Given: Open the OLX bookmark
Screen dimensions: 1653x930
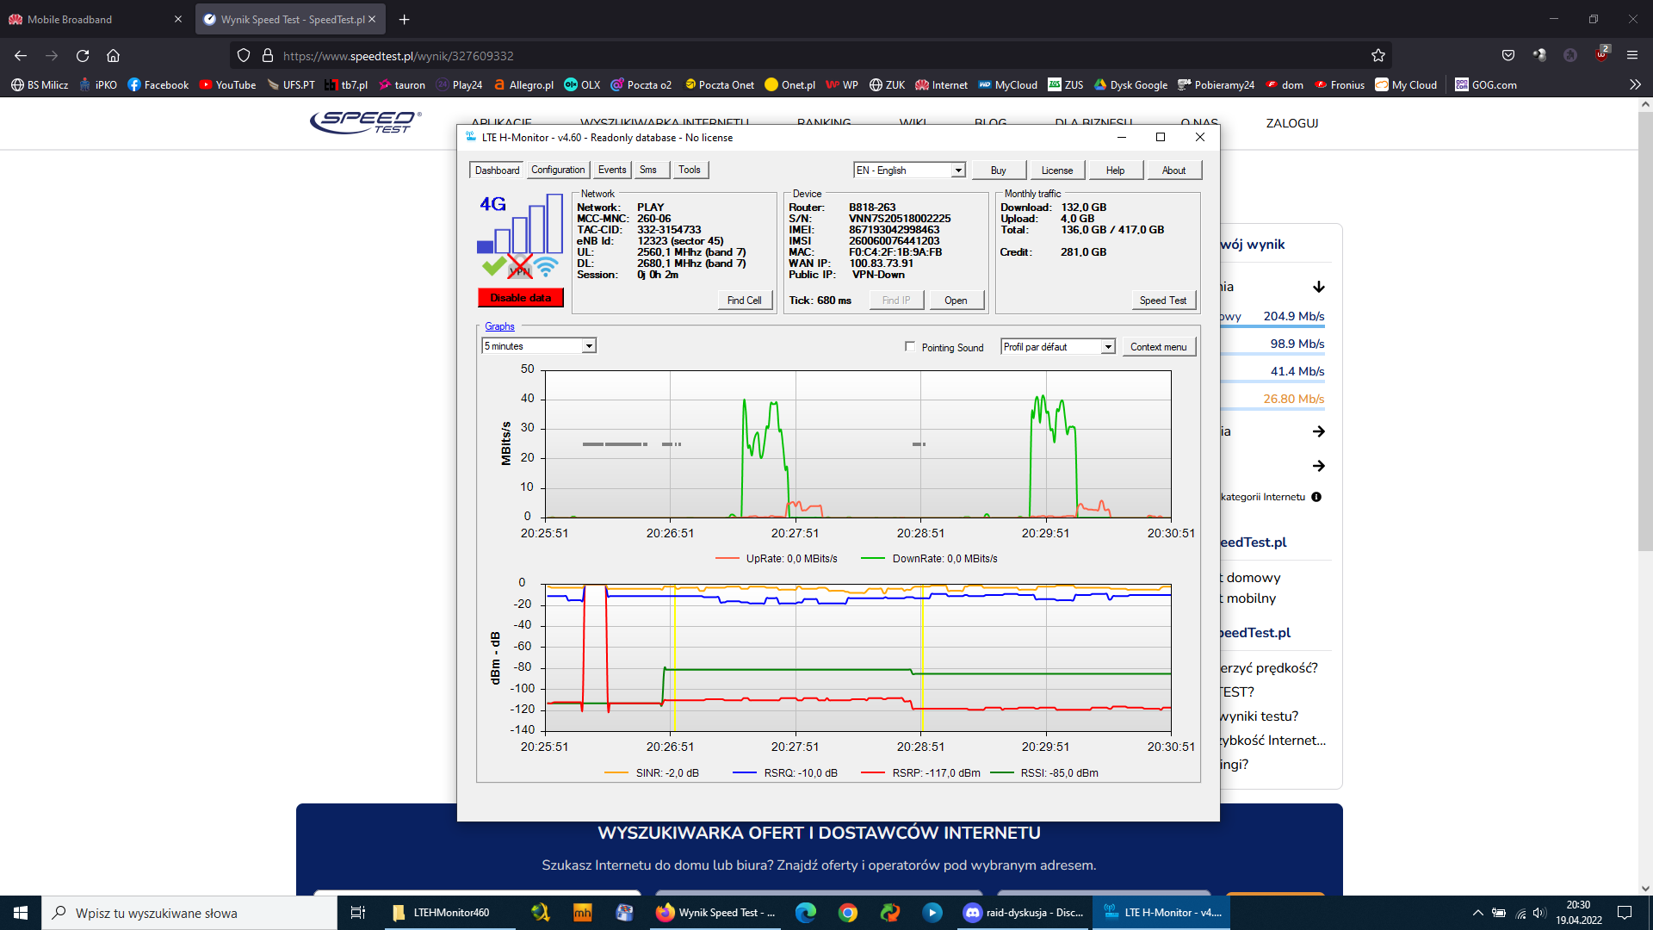Looking at the screenshot, I should [x=582, y=84].
